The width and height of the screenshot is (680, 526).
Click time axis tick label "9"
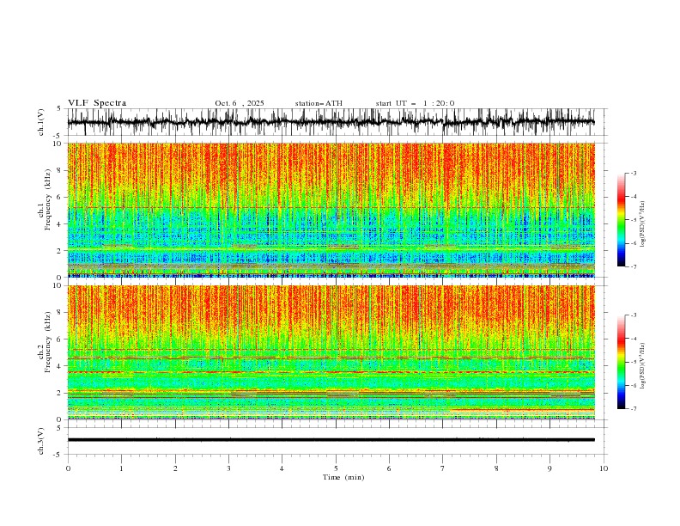click(x=549, y=468)
